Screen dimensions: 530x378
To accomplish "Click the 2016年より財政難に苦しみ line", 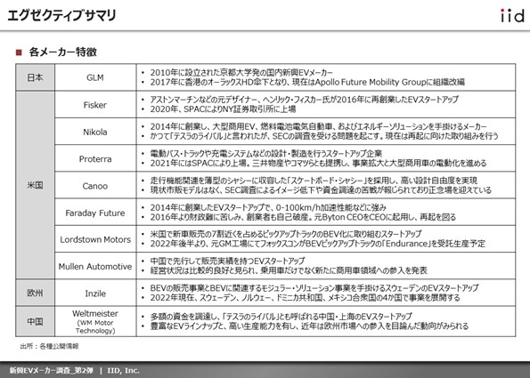I will tap(303, 217).
